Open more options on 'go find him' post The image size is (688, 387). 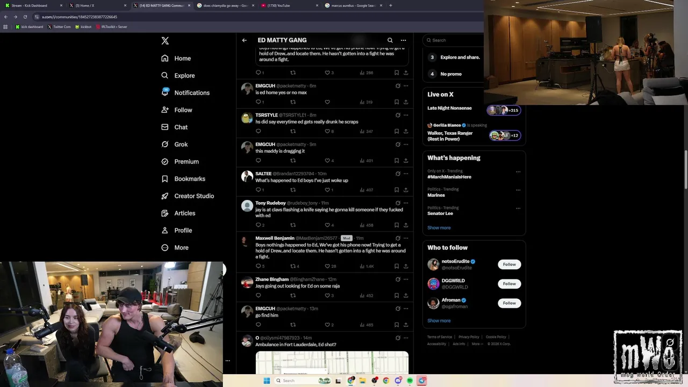coord(406,309)
